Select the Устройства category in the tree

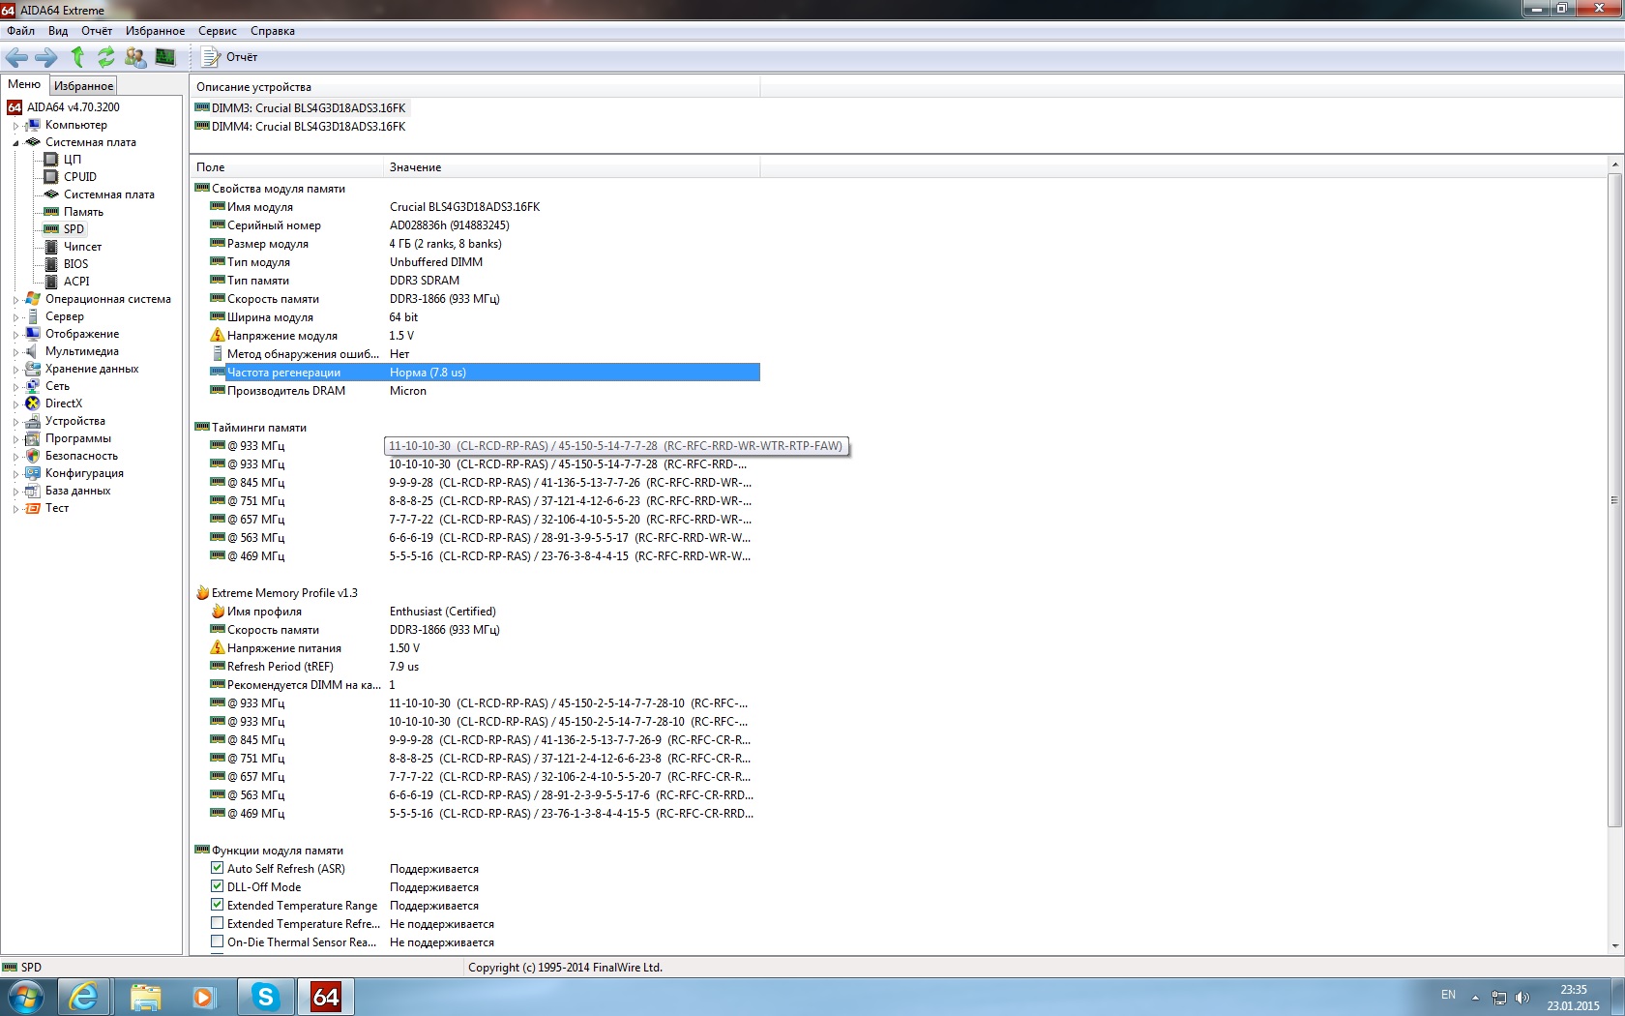(75, 421)
